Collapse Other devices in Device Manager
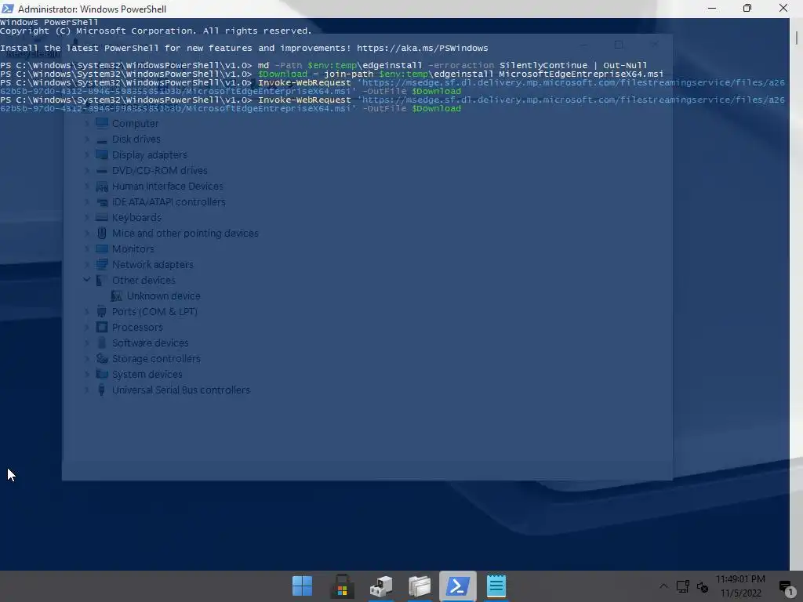 (x=86, y=280)
